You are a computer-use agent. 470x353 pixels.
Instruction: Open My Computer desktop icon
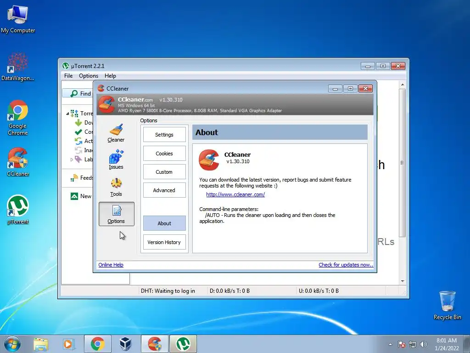(18, 19)
